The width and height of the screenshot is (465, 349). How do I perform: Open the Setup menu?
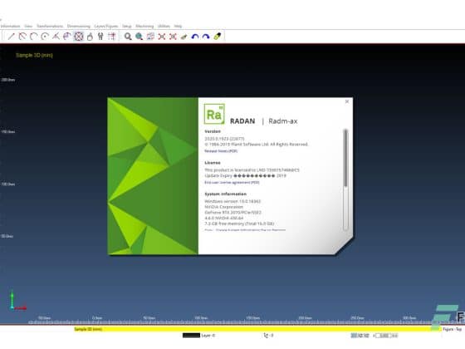coord(126,26)
